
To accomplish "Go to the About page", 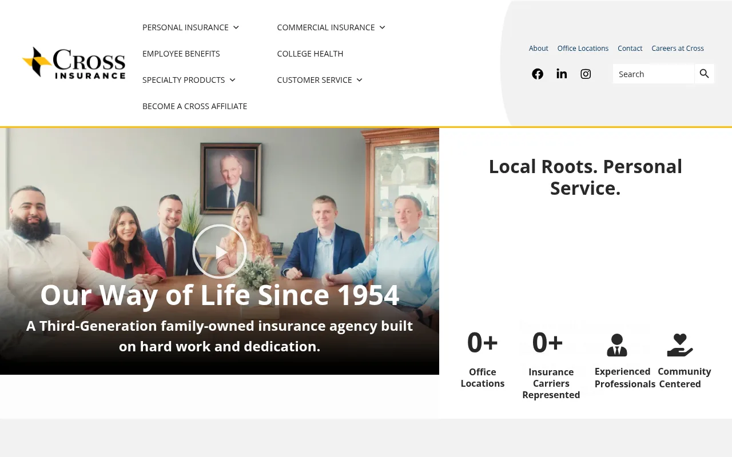I will click(x=539, y=49).
